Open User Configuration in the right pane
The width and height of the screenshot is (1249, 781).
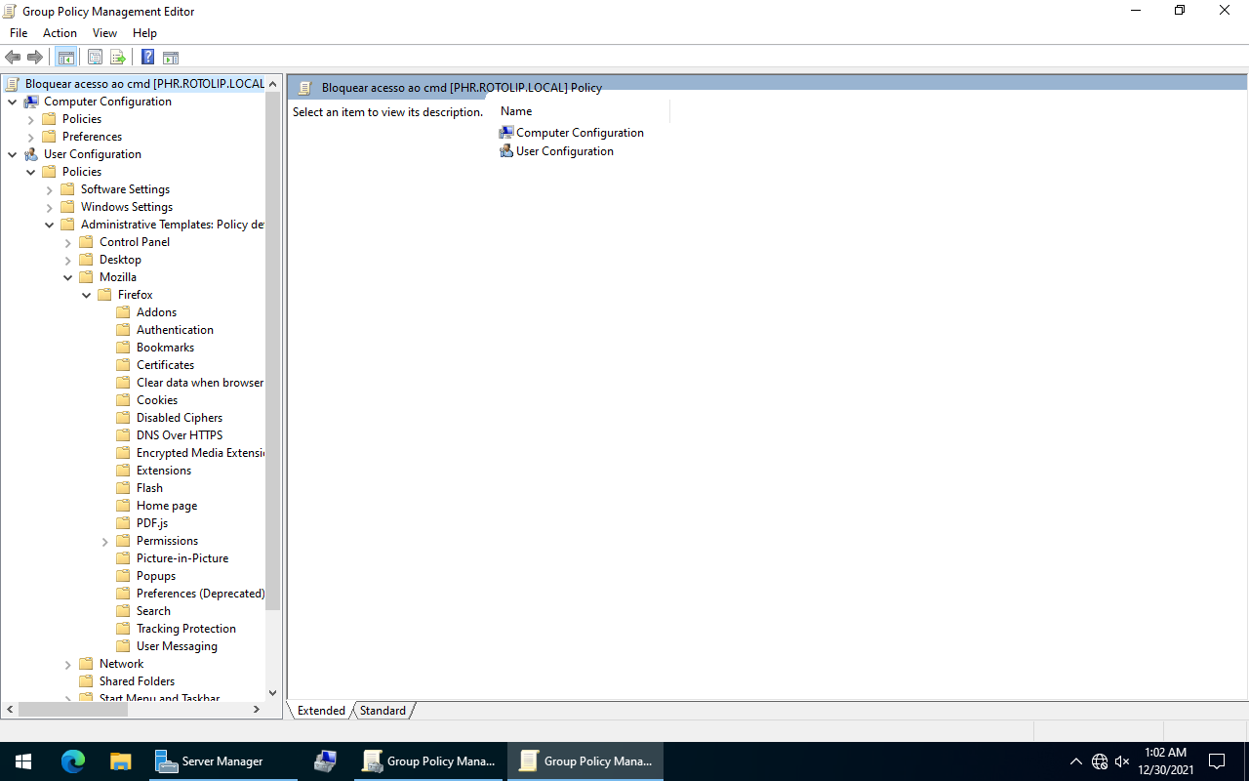pyautogui.click(x=564, y=151)
